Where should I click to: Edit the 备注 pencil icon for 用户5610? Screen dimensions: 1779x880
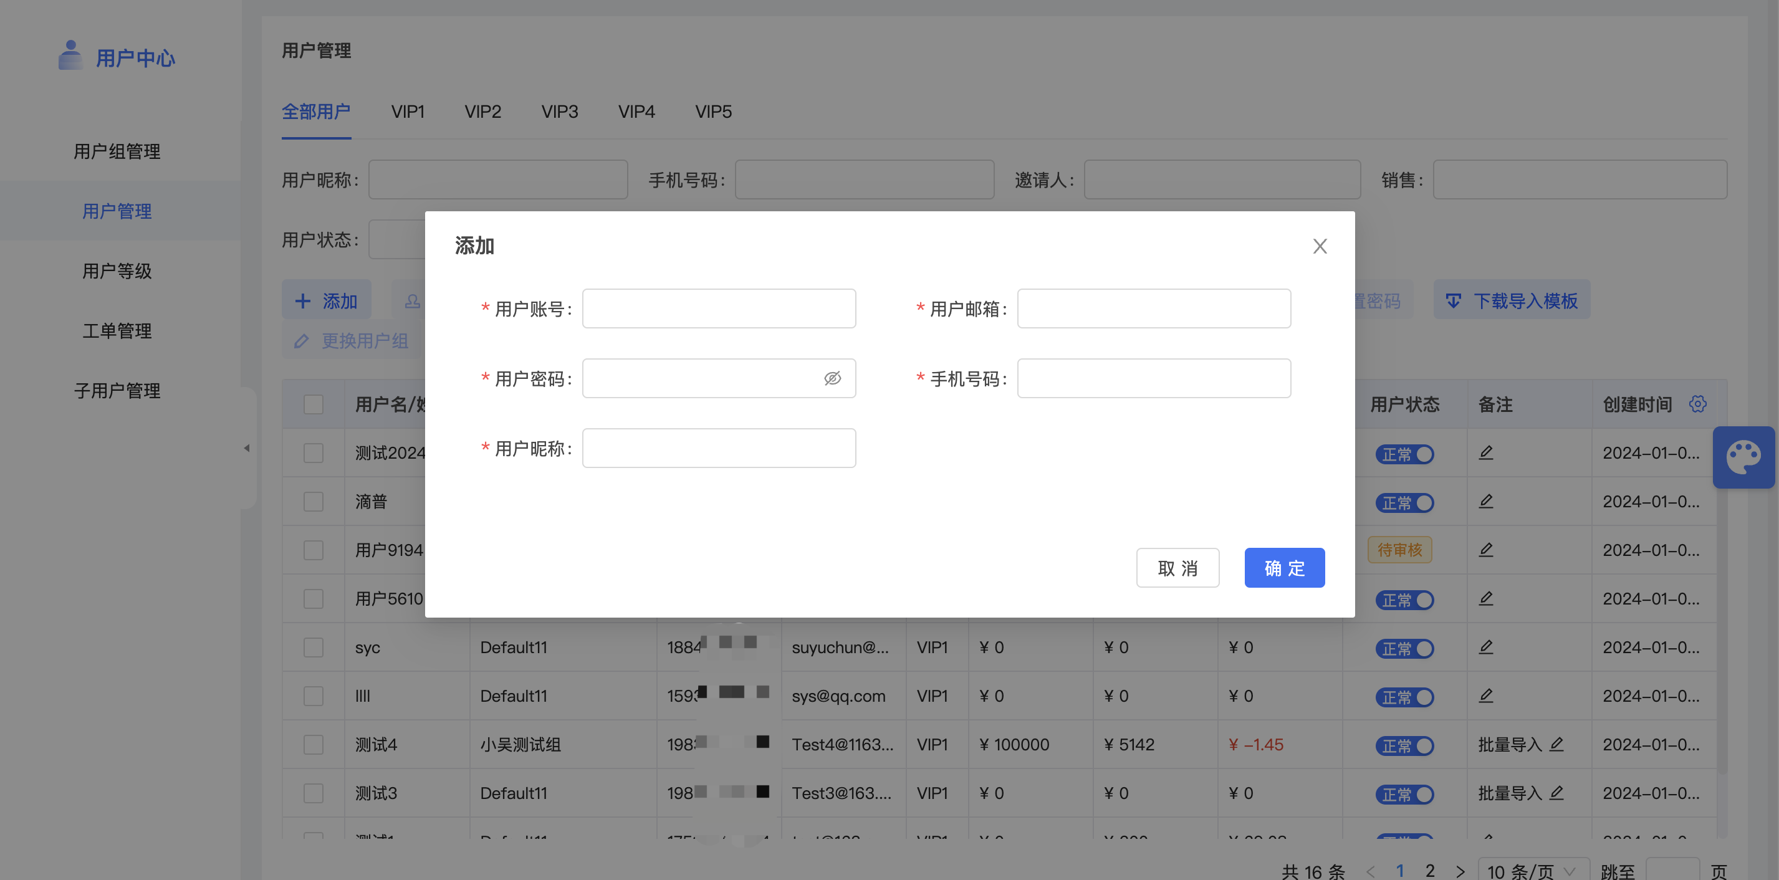pyautogui.click(x=1486, y=598)
